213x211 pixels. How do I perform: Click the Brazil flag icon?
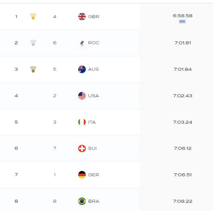point(82,201)
